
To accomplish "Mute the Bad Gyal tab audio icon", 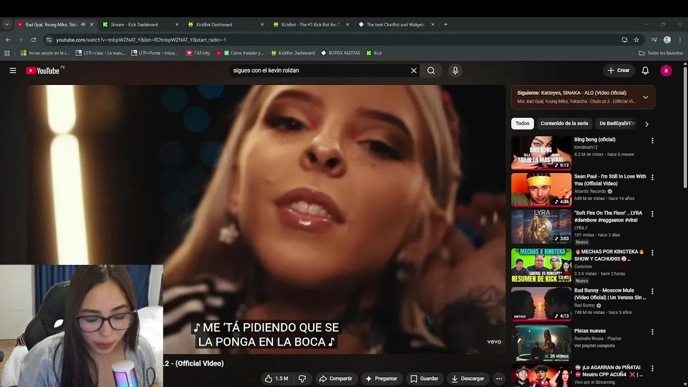I will coord(83,24).
